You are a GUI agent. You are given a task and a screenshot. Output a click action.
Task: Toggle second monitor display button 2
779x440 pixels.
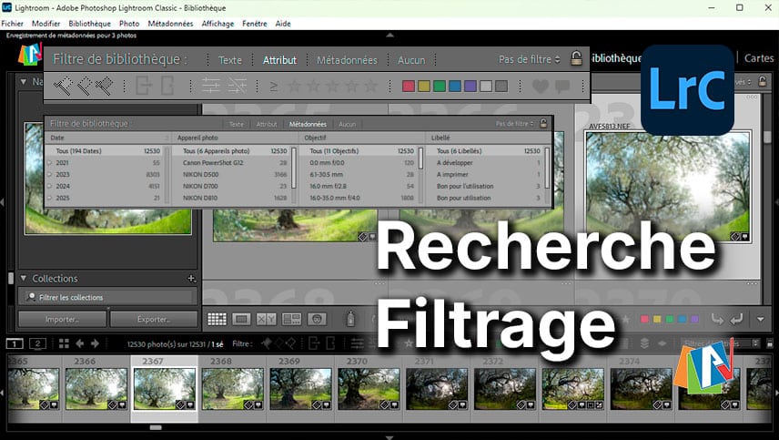(37, 343)
